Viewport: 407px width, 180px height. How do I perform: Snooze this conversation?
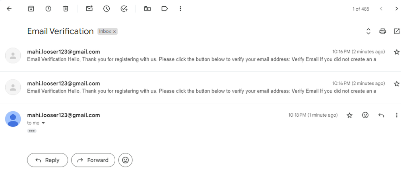point(107,9)
